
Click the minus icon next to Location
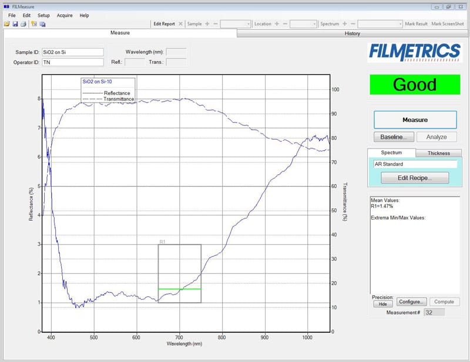pos(285,24)
